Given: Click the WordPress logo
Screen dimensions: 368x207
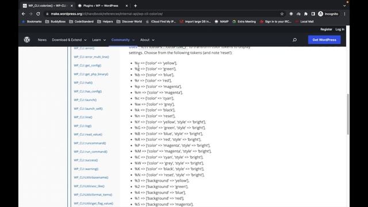Looking at the screenshot, I should point(27,40).
